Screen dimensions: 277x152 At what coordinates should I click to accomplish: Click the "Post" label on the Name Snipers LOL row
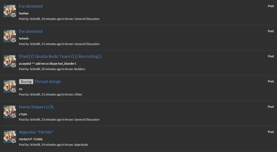tap(271, 107)
